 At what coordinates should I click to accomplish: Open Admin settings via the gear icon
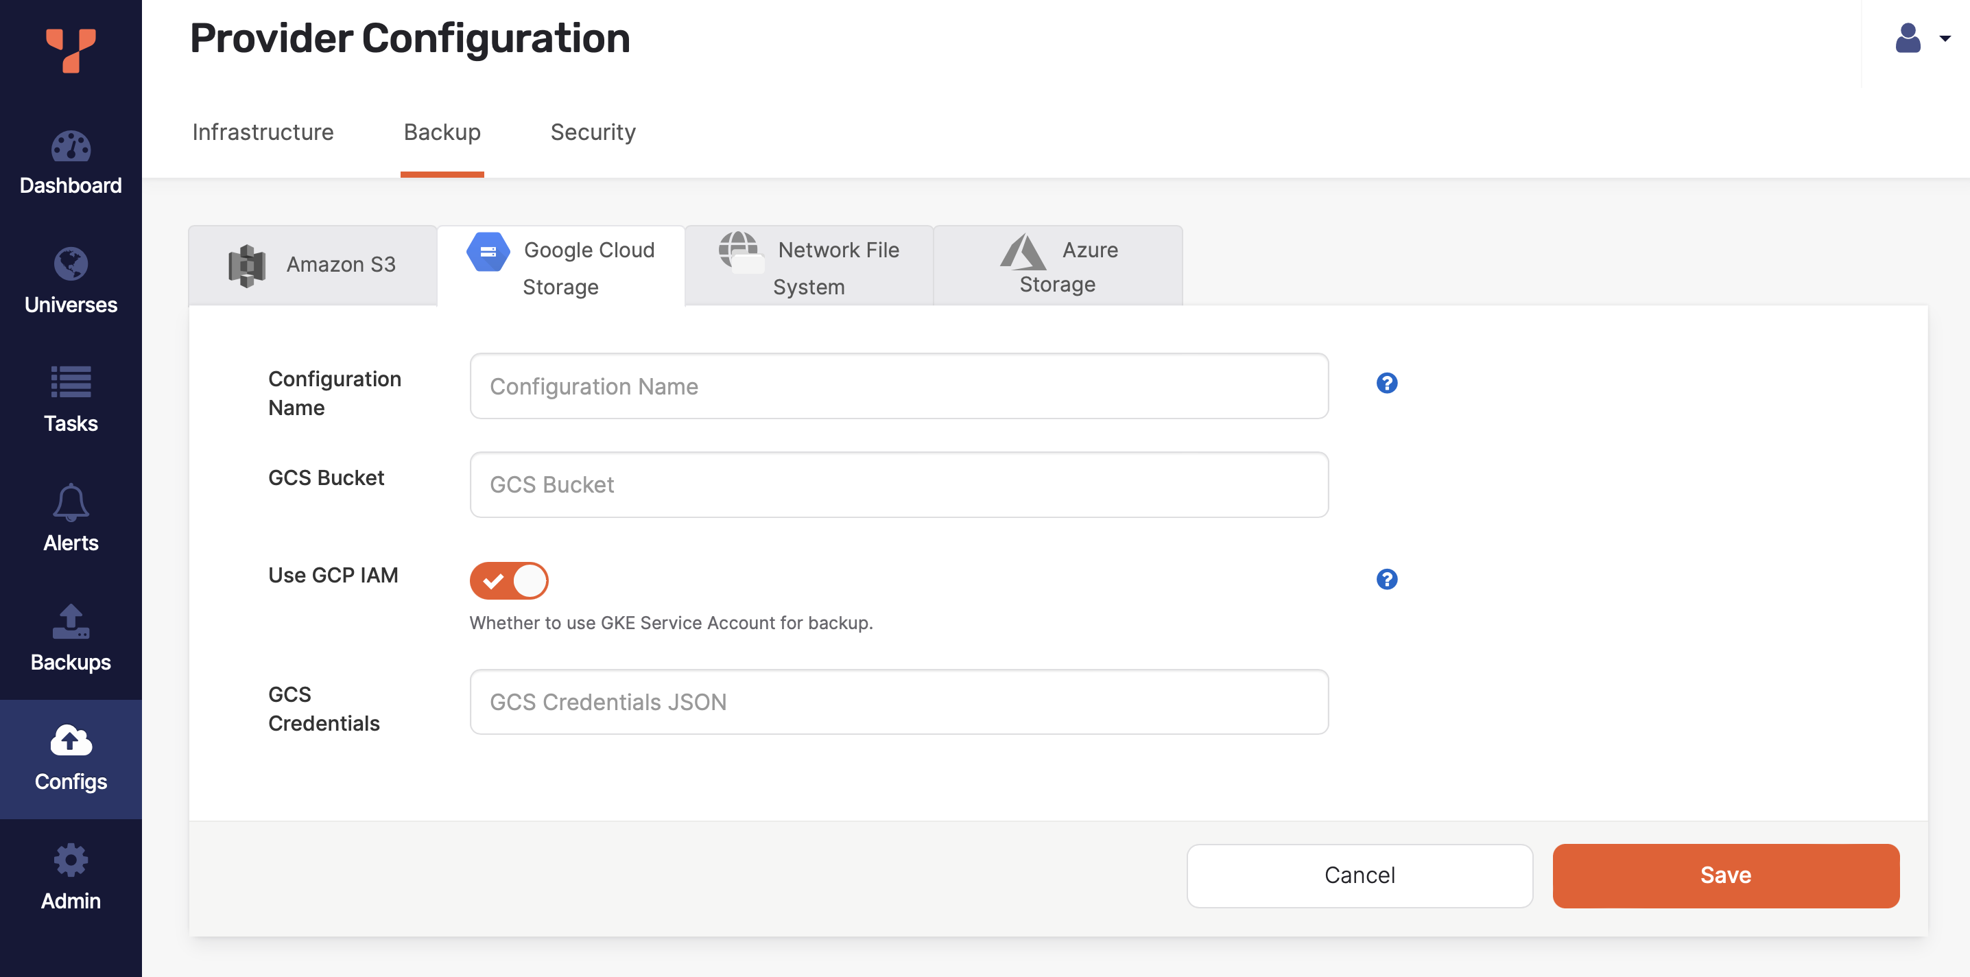pos(71,876)
